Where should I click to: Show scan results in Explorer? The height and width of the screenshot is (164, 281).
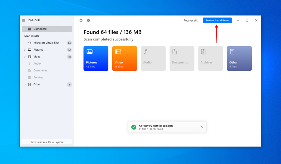(x=47, y=142)
